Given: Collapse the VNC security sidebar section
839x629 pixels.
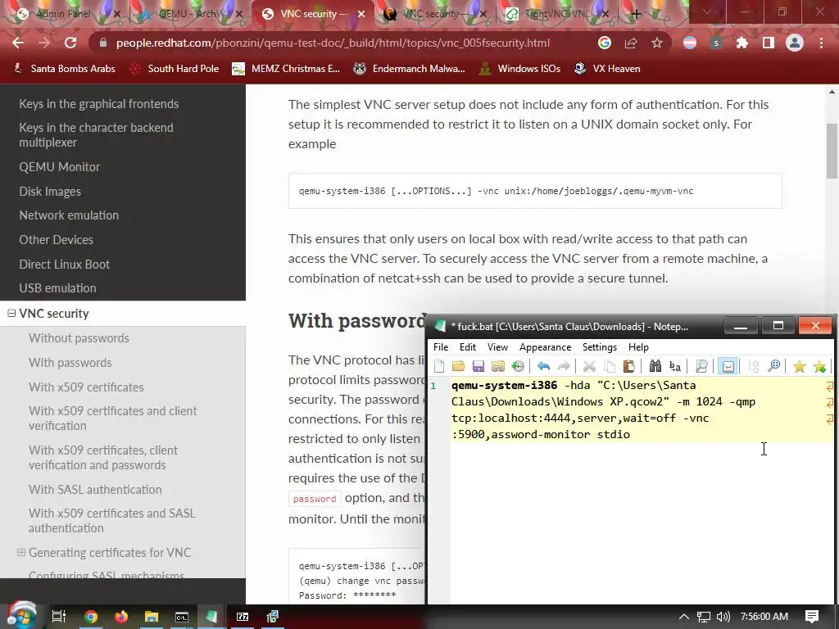Looking at the screenshot, I should [11, 314].
